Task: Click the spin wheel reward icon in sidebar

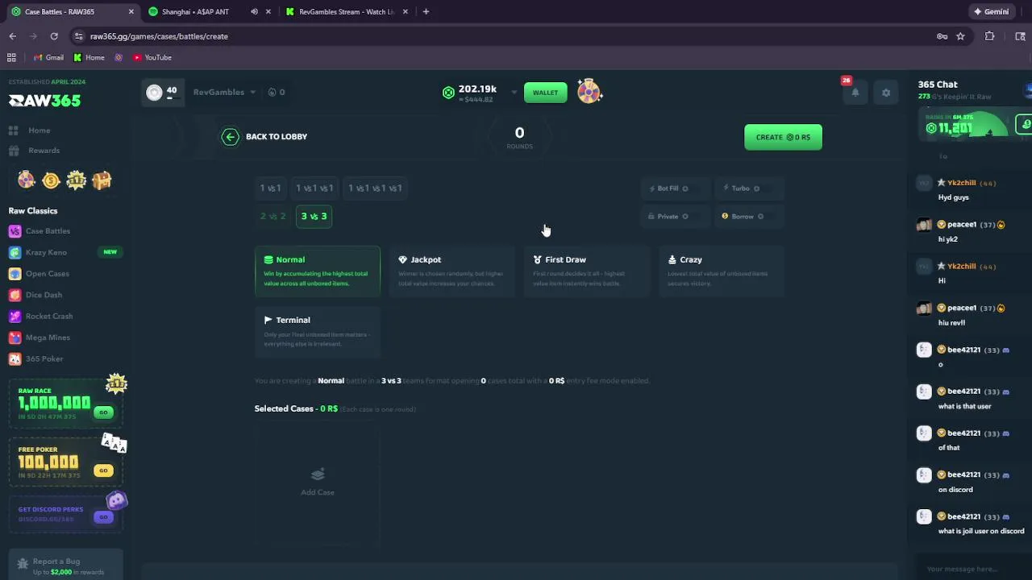Action: pyautogui.click(x=27, y=180)
